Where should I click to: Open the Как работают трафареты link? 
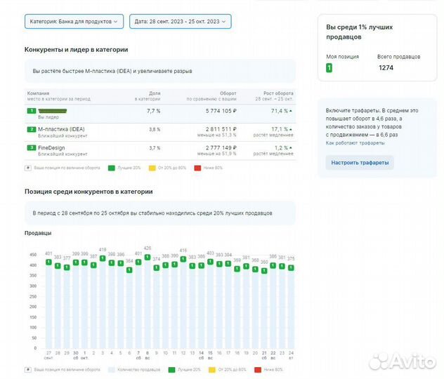355,142
